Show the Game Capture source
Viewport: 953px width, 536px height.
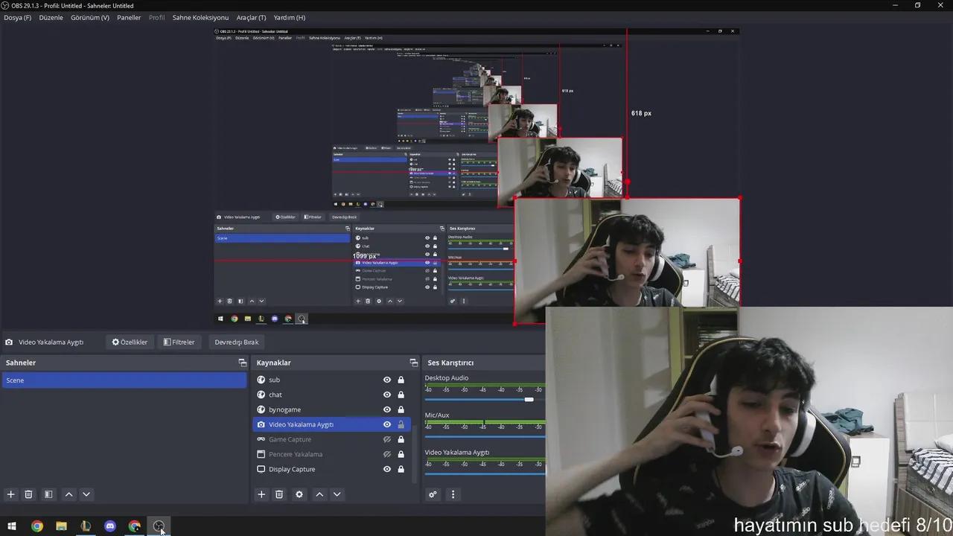click(386, 439)
